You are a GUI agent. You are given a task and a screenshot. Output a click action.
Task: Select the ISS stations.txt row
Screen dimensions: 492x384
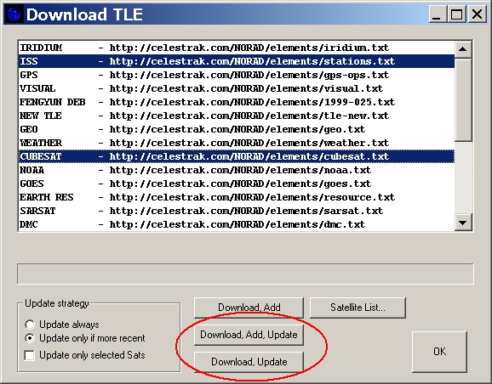[x=237, y=61]
